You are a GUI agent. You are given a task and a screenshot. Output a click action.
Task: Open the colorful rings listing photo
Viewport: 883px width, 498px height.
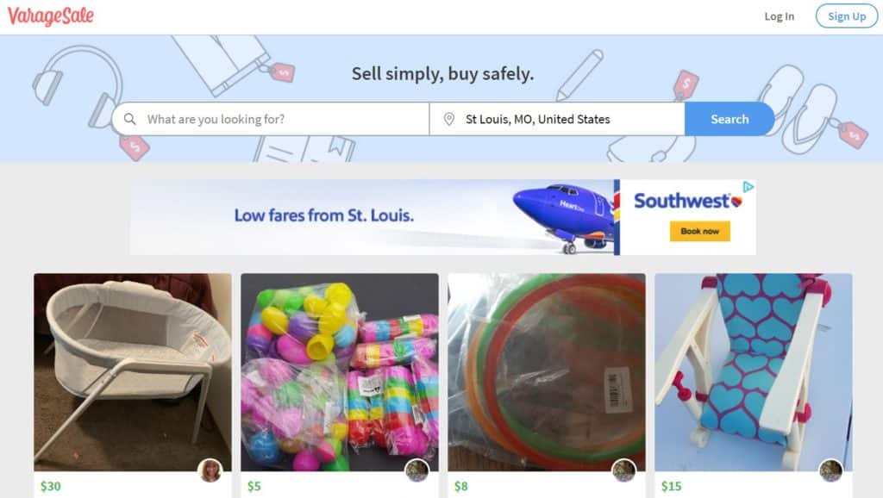(x=546, y=372)
